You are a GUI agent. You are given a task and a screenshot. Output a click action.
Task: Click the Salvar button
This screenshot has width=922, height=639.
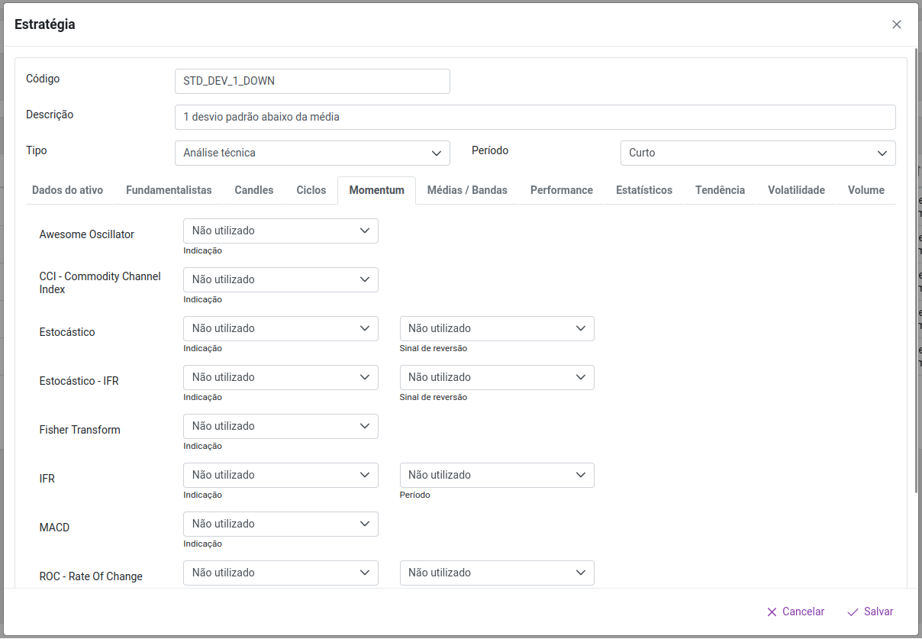[870, 612]
